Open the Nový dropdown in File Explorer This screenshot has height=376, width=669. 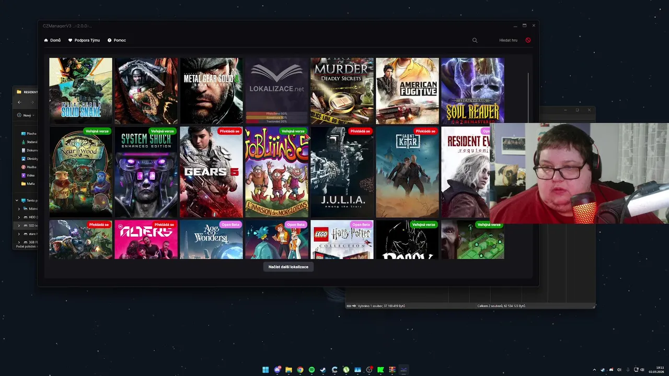coord(26,115)
